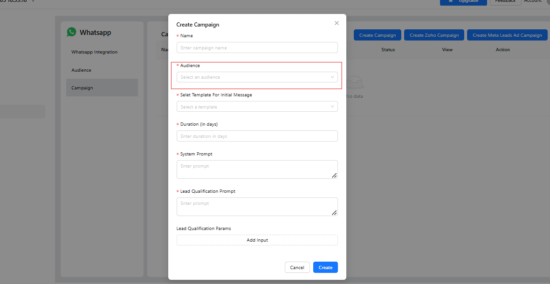The height and width of the screenshot is (284, 550).
Task: Close the Create Campaign dialog
Action: click(337, 23)
